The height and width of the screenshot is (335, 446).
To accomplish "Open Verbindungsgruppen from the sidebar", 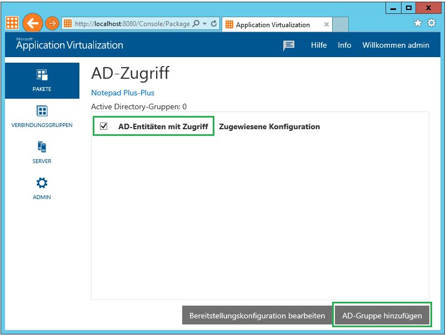I will pyautogui.click(x=42, y=116).
